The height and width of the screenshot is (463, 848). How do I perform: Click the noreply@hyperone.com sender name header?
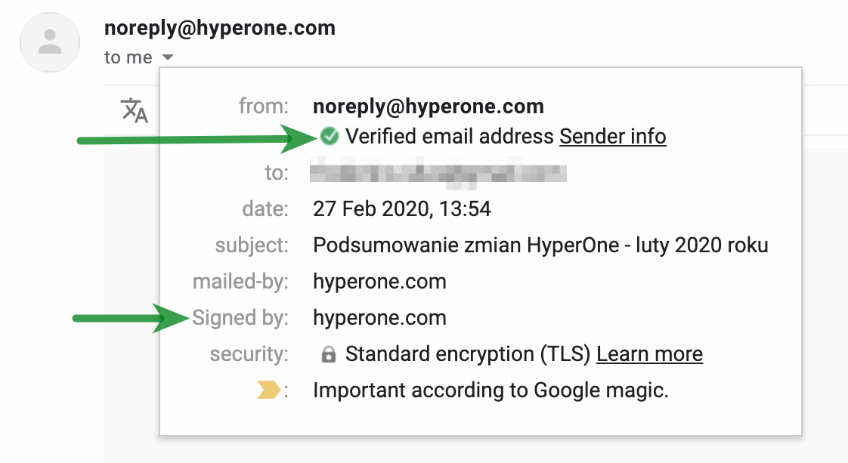point(220,29)
